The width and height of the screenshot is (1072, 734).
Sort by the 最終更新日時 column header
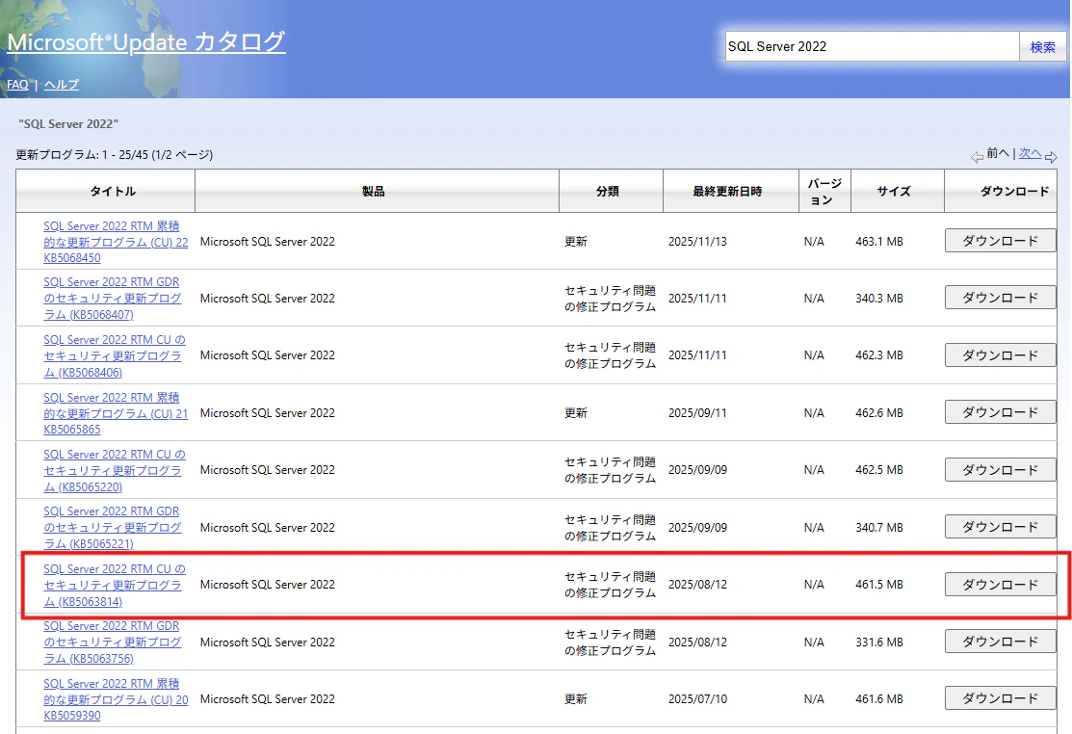point(730,192)
